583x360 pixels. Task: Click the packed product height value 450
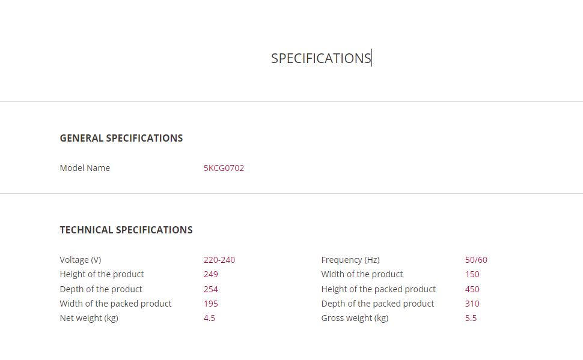coord(472,289)
